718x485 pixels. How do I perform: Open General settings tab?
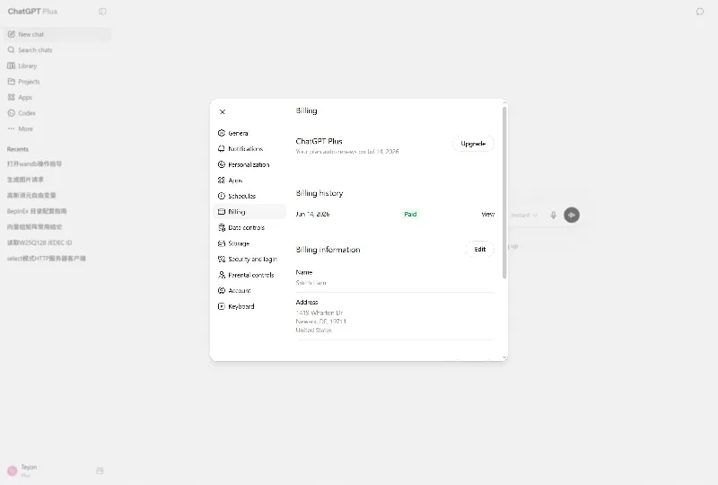tap(250, 133)
